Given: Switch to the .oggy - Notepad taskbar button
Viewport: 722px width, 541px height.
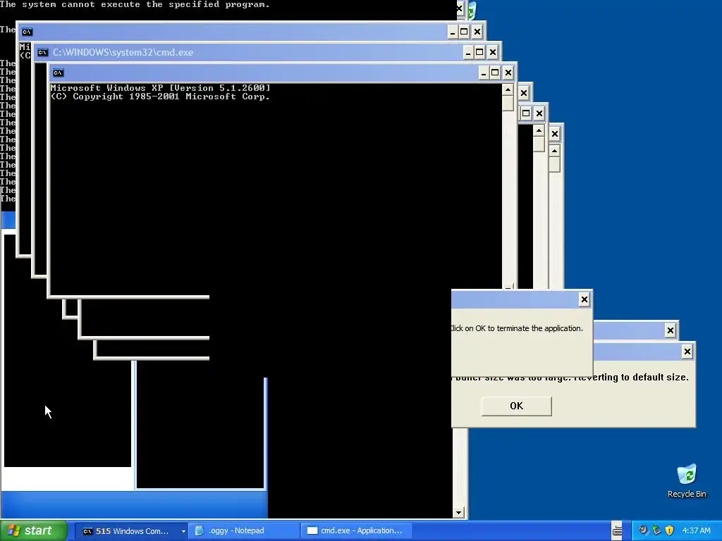Looking at the screenshot, I should (x=243, y=531).
